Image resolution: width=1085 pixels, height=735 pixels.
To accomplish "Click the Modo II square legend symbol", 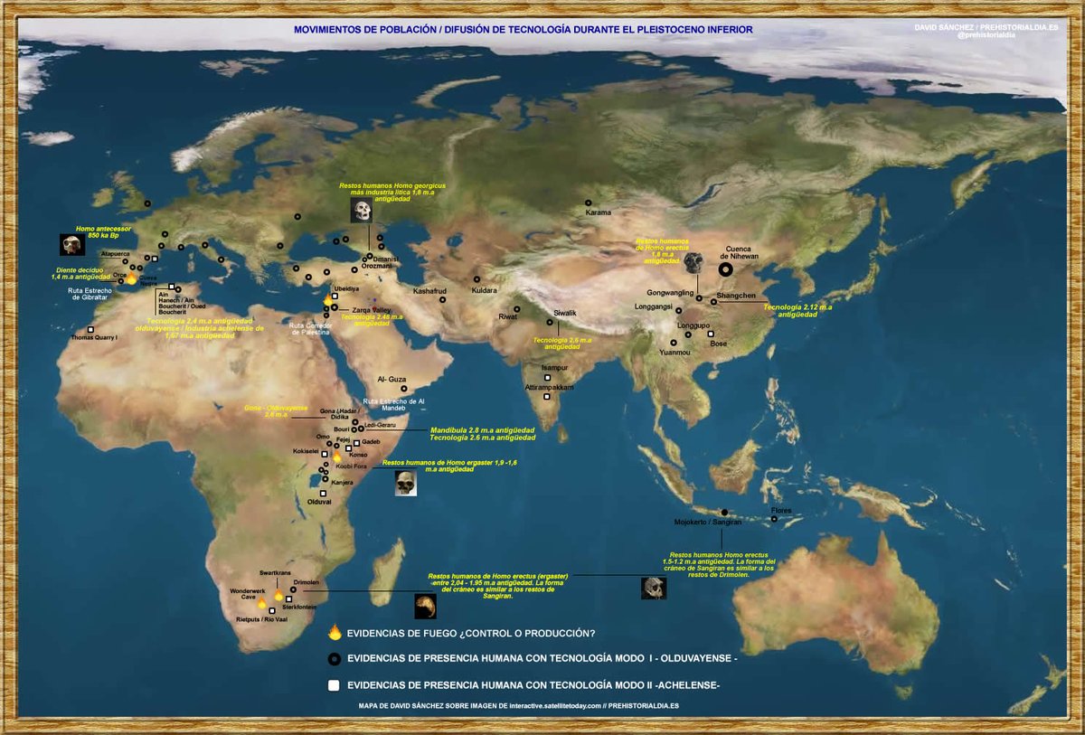I will point(335,685).
